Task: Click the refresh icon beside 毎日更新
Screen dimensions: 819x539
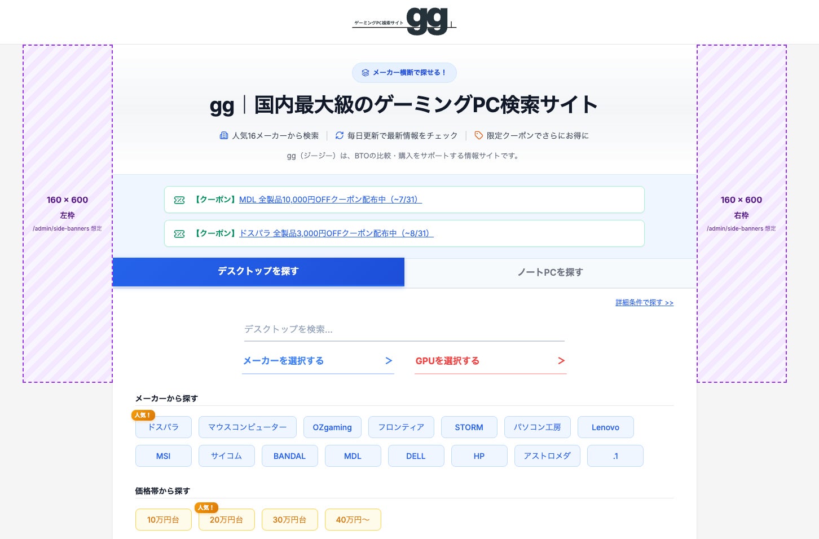Action: [x=340, y=135]
